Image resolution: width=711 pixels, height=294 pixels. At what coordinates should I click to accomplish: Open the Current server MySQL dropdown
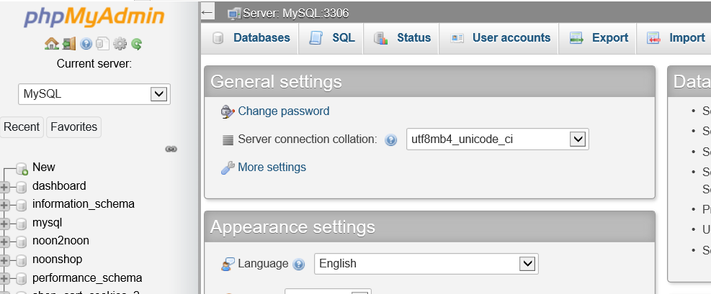tap(94, 94)
